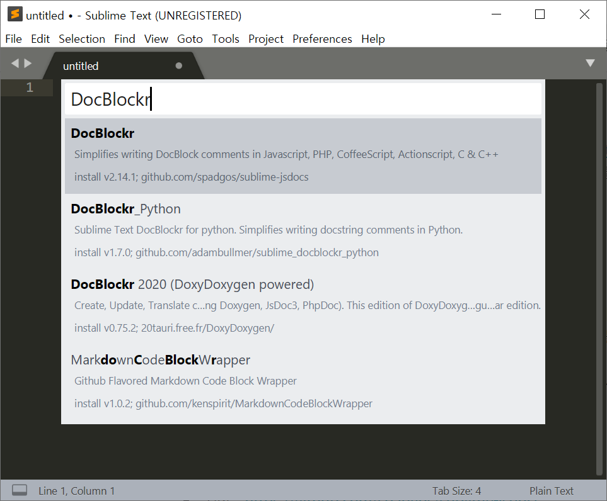Toggle side bar icon in status bar

(x=20, y=490)
